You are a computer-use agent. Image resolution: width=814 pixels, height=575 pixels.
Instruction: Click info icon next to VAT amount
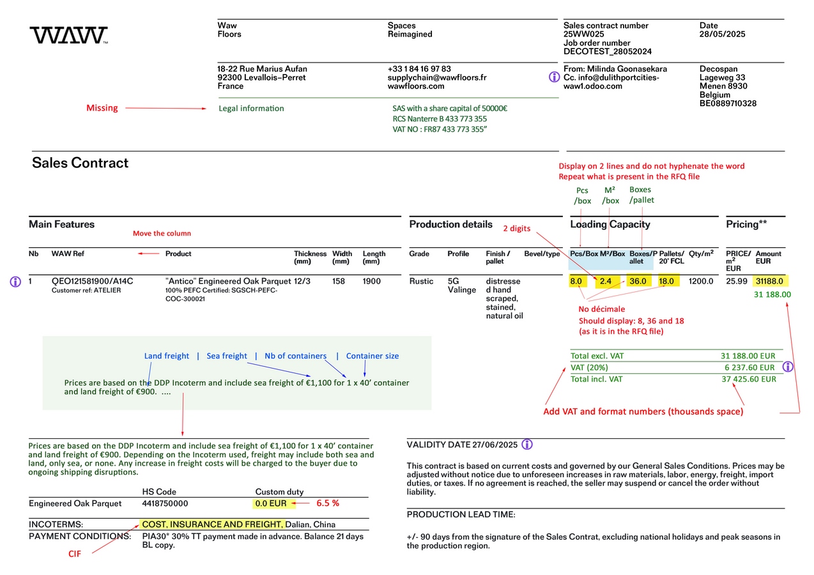coord(788,367)
